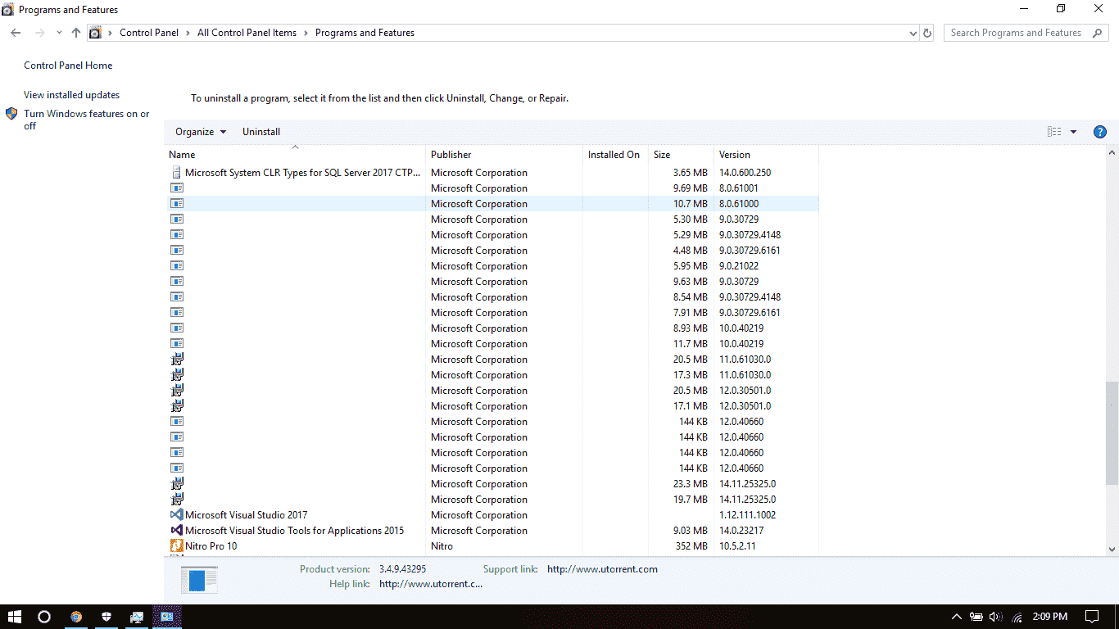Viewport: 1119px width, 629px height.
Task: Change view using the view layout button
Action: click(x=1054, y=132)
